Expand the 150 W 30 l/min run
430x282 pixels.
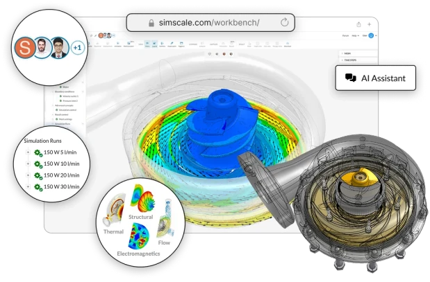coord(28,186)
